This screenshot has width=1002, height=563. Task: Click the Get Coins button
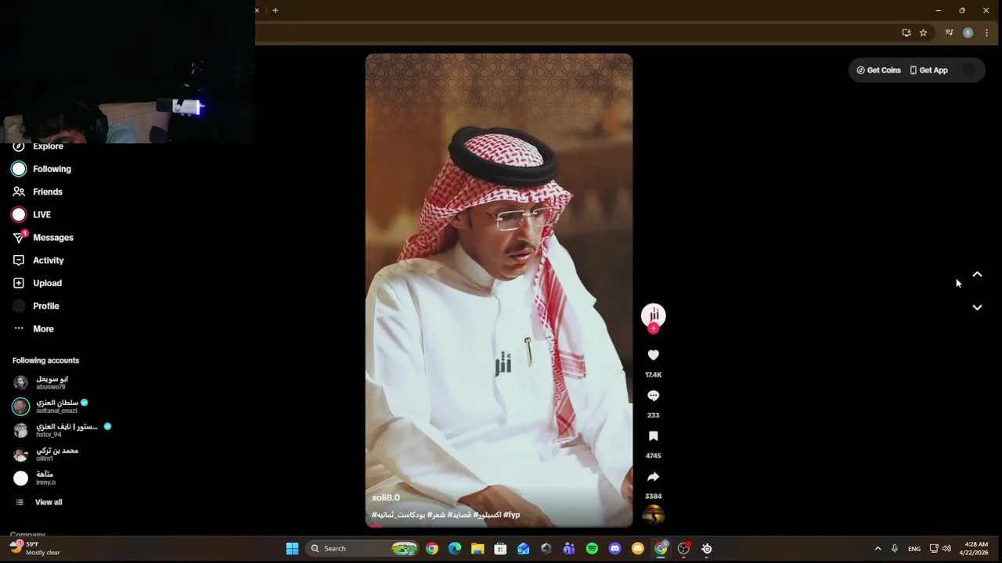click(878, 70)
